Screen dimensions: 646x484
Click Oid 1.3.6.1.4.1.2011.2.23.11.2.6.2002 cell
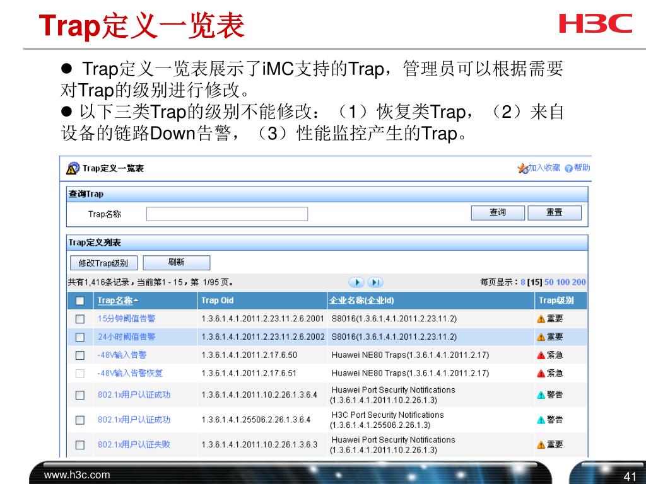tap(263, 337)
